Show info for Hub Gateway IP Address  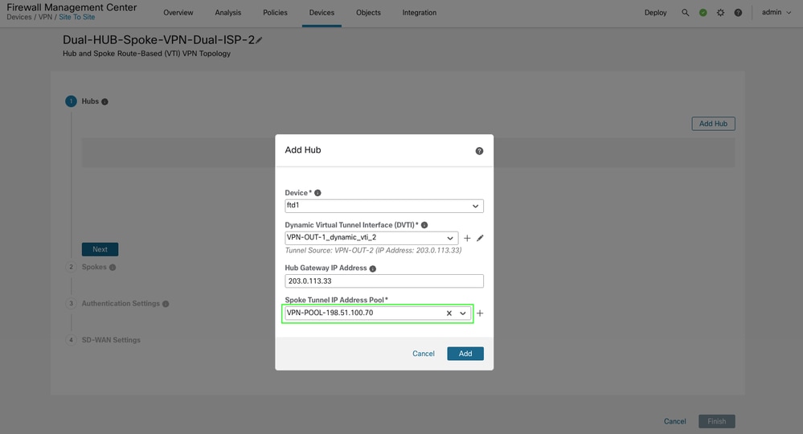(x=372, y=268)
